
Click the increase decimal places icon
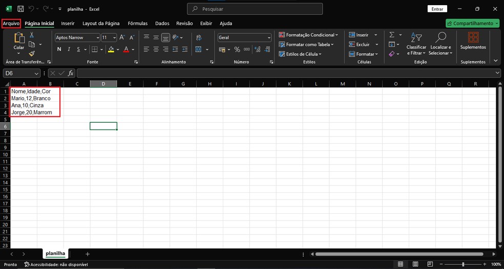click(258, 50)
